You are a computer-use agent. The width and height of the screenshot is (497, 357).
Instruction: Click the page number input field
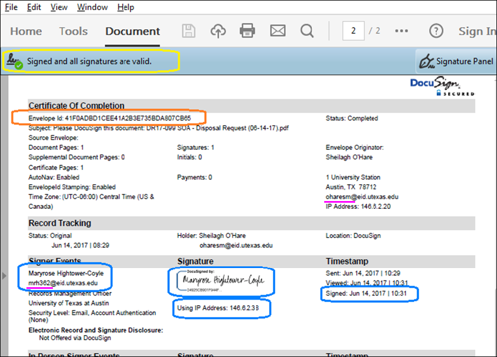353,31
